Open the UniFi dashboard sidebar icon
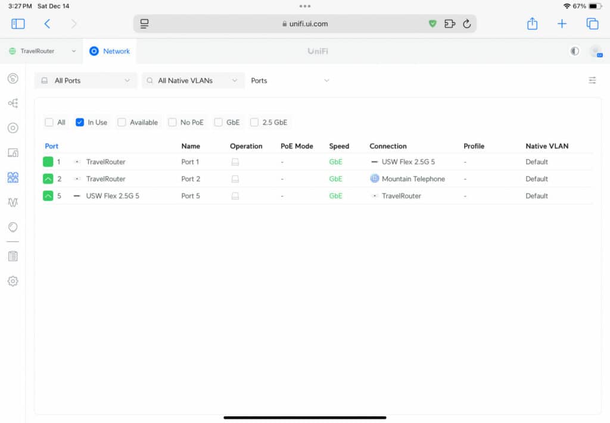 (x=13, y=79)
